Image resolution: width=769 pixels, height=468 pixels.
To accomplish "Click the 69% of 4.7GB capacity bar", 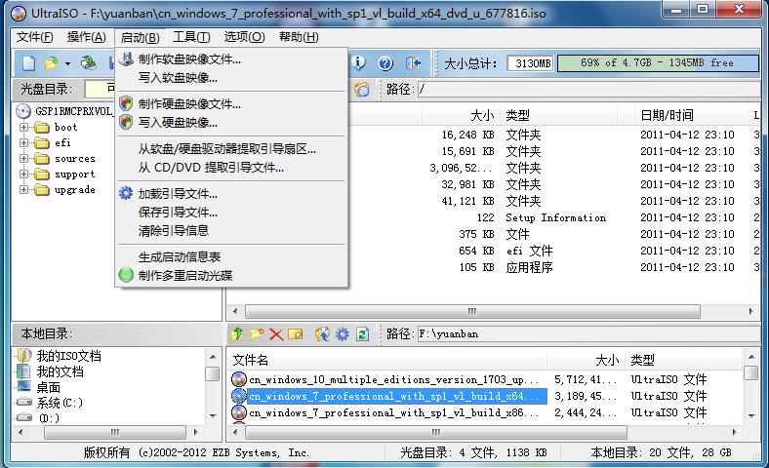I will click(658, 62).
